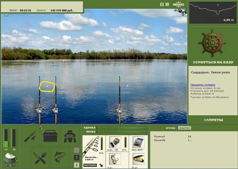Click the bait pot icon

[10, 160]
